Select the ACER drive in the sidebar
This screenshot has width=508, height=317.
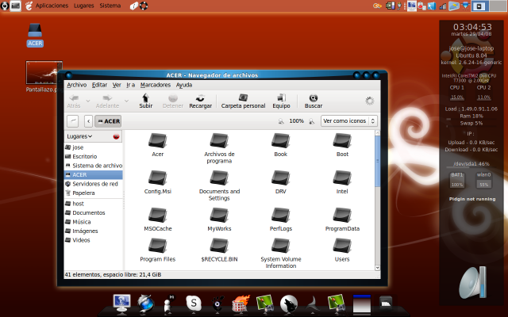coord(94,174)
